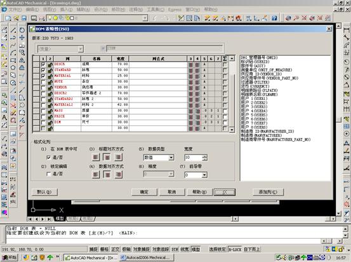Toggle 对象捕捉 in the status bar

[x=142, y=249]
